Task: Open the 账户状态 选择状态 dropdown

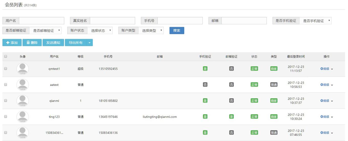Action: point(100,30)
